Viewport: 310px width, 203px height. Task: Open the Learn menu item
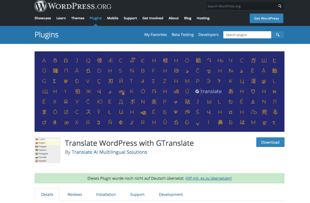click(x=61, y=18)
